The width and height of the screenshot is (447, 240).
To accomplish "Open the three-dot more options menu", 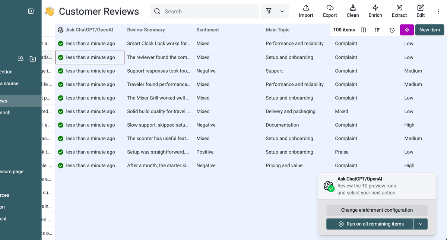I will click(439, 12).
